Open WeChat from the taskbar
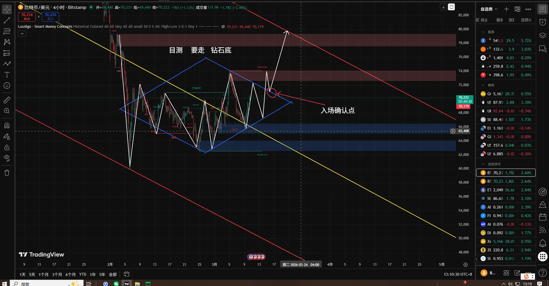 116,284
